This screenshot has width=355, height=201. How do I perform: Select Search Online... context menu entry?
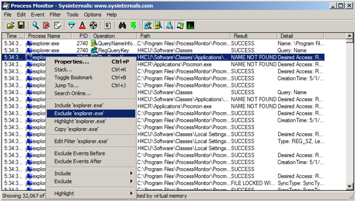pyautogui.click(x=91, y=93)
